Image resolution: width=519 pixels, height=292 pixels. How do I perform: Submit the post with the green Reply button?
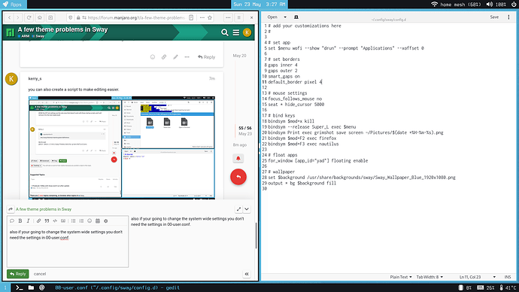[x=18, y=274]
